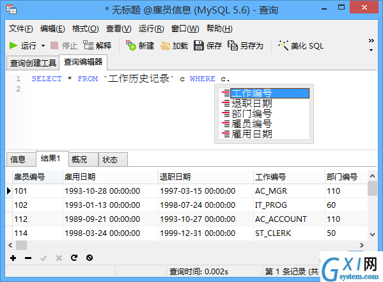Click leave date 1998-07-24 00:00:00 cell
Image resolution: width=383 pixels, height=282 pixels.
pos(206,205)
